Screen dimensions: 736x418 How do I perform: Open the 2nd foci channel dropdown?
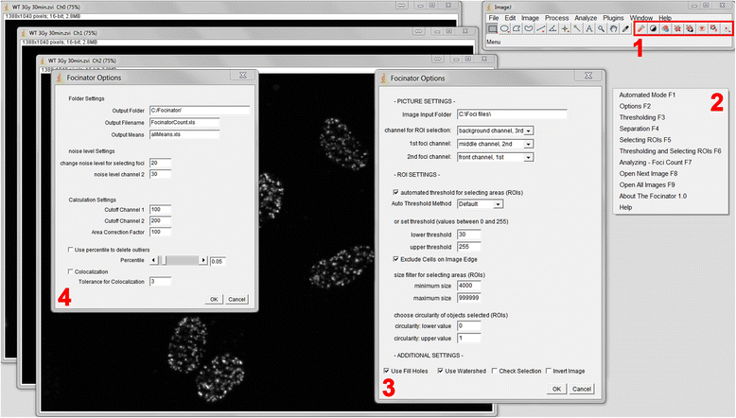tap(494, 157)
